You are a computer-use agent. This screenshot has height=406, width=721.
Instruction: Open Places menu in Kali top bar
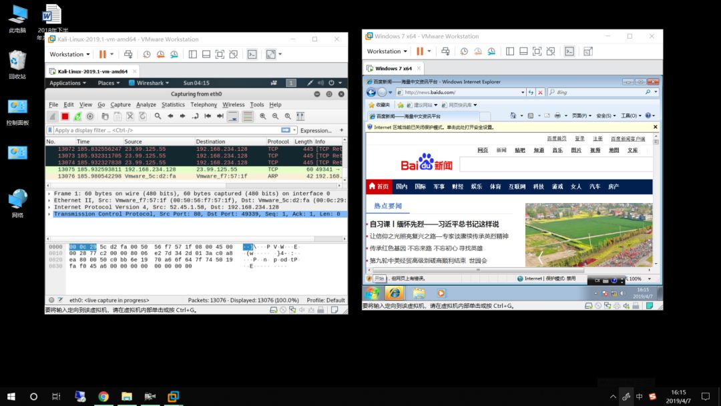109,83
